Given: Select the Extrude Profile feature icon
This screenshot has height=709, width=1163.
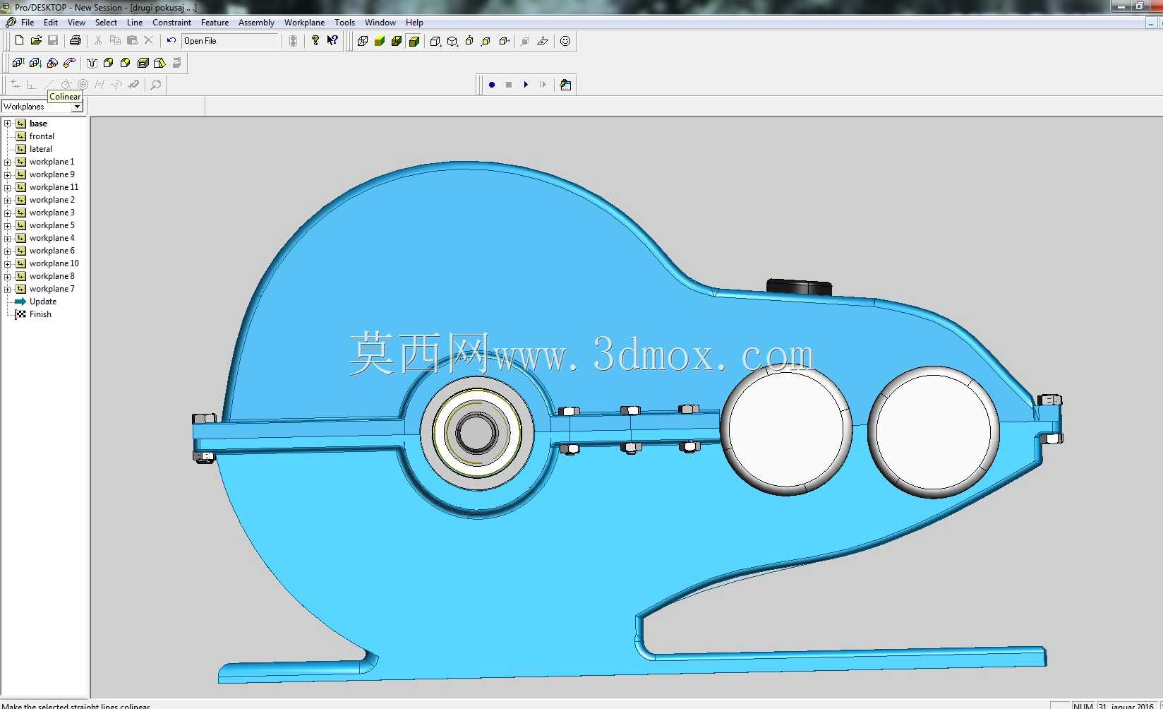Looking at the screenshot, I should (18, 63).
